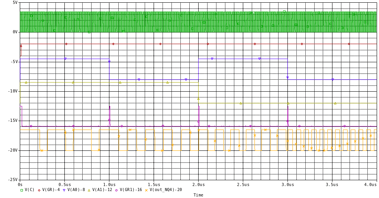Click the 5V label on the y-axis
The image size is (379, 198).
click(x=15, y=2)
